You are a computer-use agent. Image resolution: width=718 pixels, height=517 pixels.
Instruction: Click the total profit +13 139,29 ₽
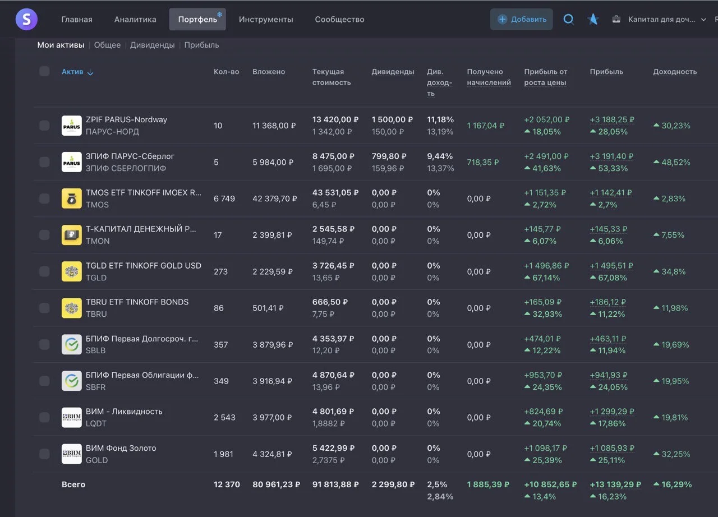615,484
